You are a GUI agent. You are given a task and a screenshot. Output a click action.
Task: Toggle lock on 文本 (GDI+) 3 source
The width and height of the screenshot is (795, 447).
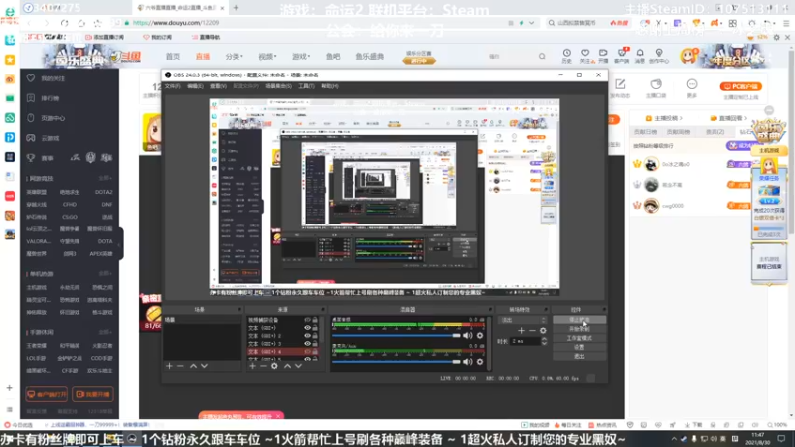tap(315, 343)
